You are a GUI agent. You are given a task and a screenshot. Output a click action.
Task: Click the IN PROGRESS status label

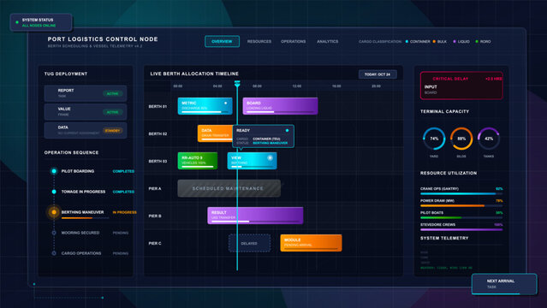tap(124, 212)
